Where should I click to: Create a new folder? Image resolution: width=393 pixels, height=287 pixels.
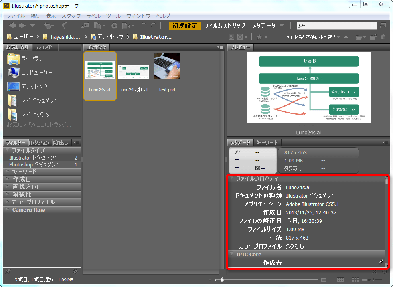point(373,37)
